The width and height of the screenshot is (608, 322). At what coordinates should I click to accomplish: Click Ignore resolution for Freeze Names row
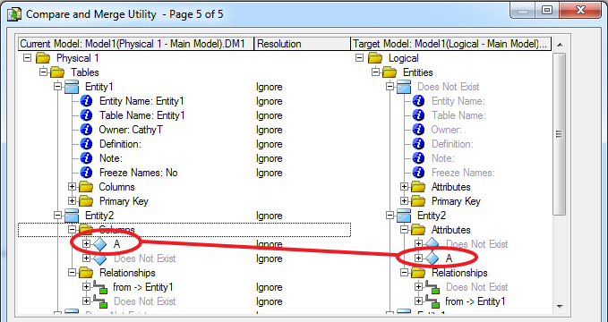click(x=270, y=173)
